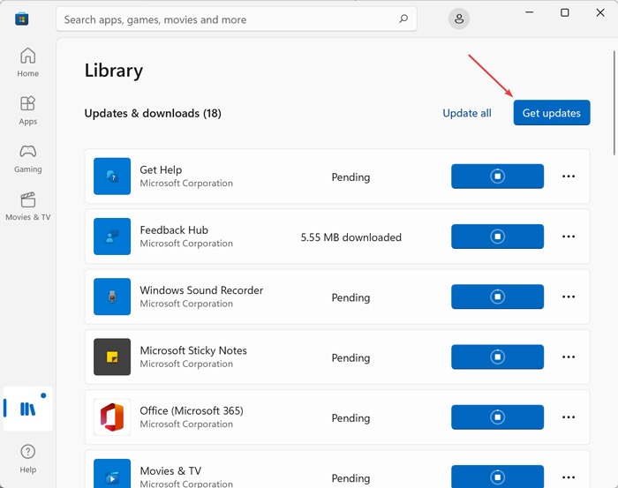Open the Apps section in the sidebar
618x488 pixels.
click(27, 110)
